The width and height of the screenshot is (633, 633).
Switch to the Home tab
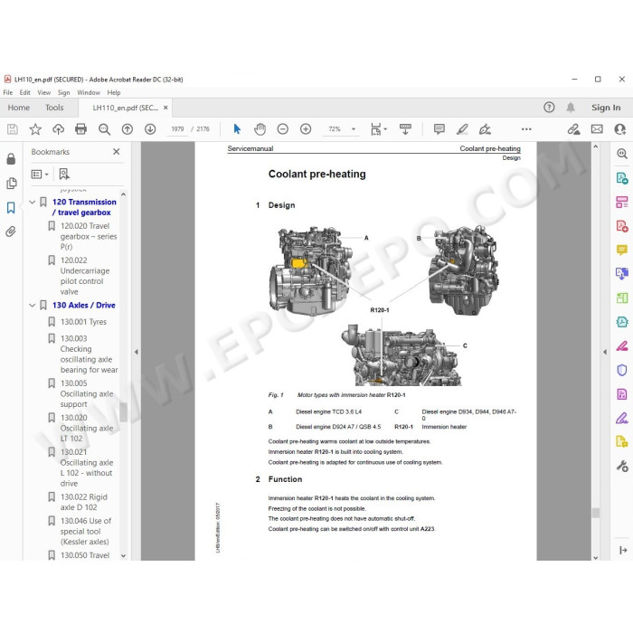(19, 108)
